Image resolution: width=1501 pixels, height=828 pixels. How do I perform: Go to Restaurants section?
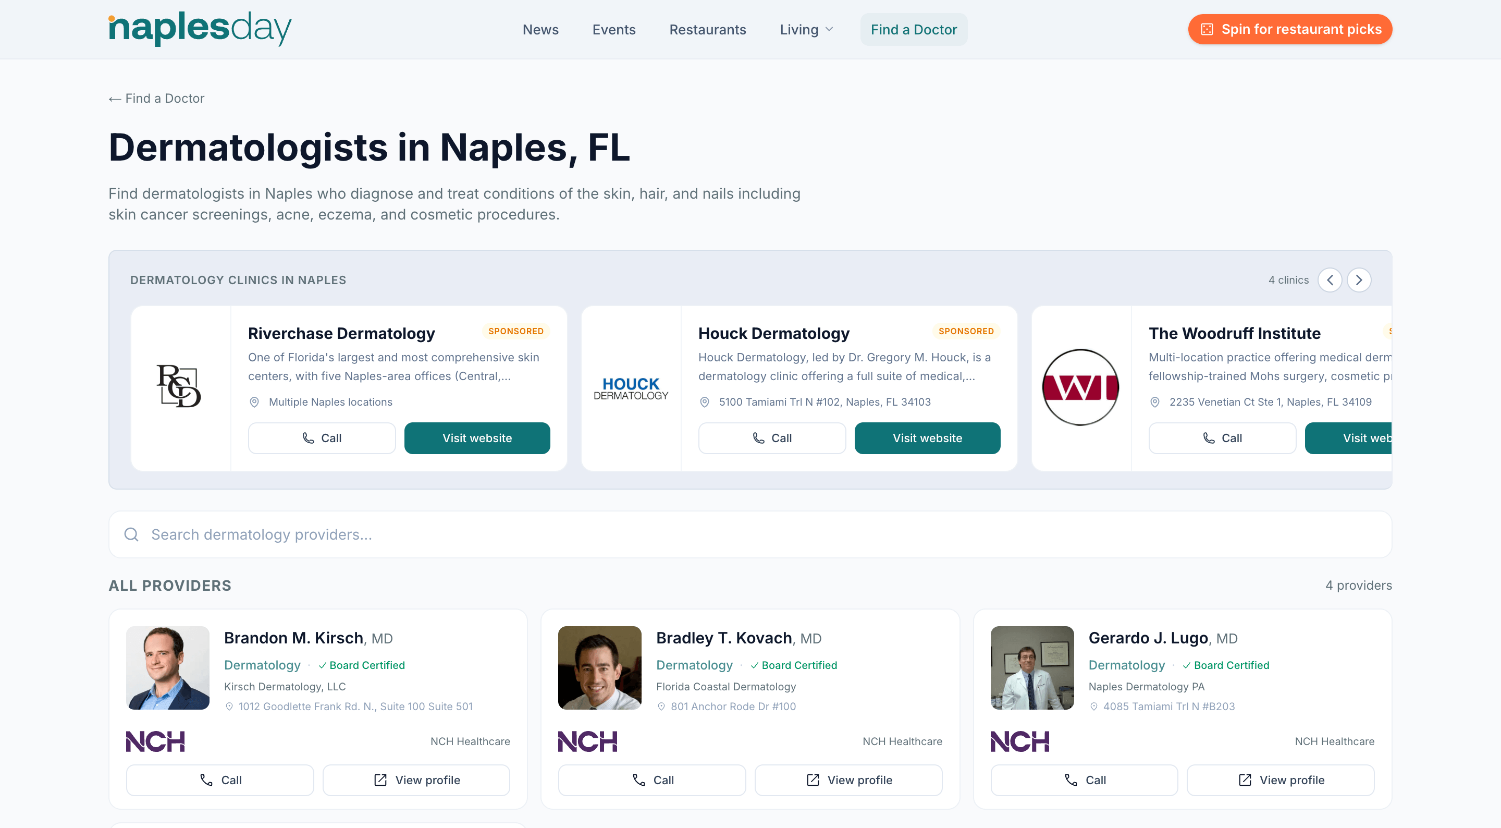pyautogui.click(x=707, y=30)
